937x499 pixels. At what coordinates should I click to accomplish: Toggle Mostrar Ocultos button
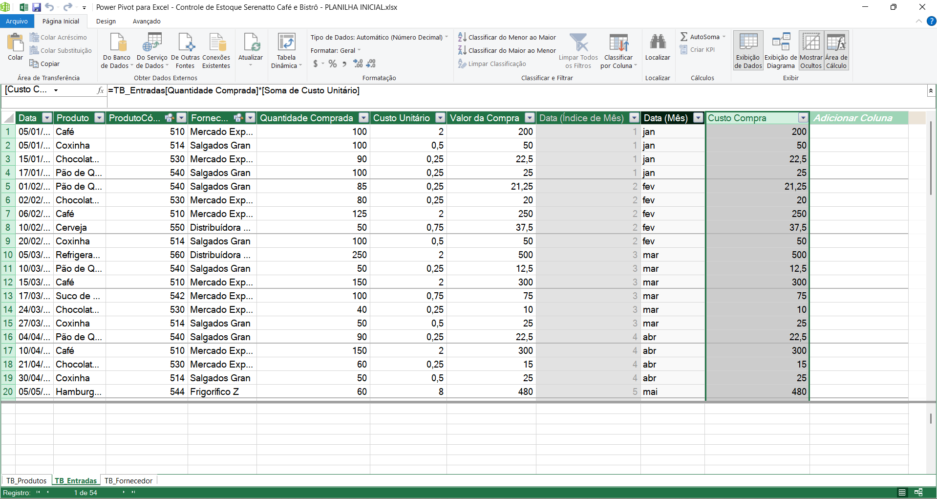pos(811,50)
